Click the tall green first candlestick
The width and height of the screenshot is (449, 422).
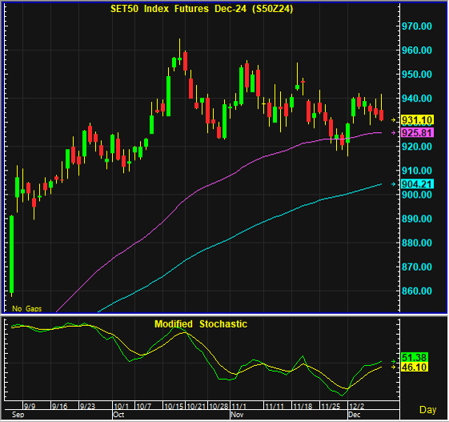pyautogui.click(x=12, y=255)
